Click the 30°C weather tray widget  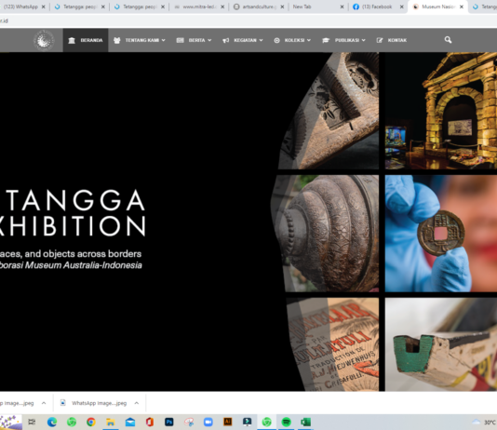pyautogui.click(x=484, y=422)
